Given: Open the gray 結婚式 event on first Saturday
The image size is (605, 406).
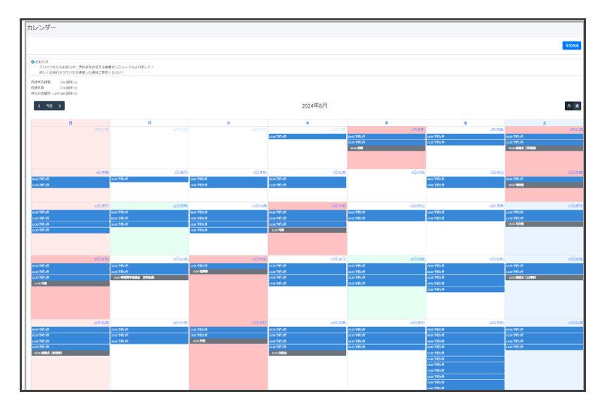Looking at the screenshot, I should coord(544,148).
